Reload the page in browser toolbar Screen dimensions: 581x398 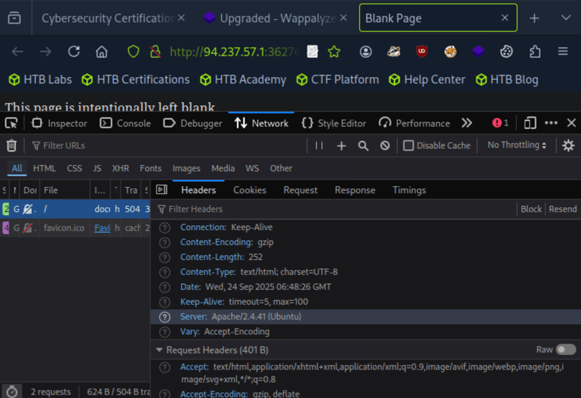[74, 52]
